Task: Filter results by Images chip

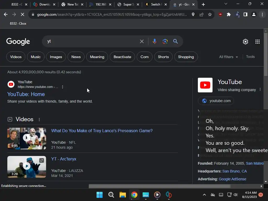Action: tap(56, 57)
